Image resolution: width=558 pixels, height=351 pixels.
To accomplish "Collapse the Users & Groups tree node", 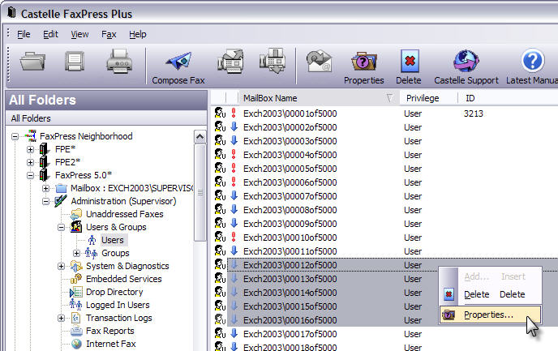I will coord(61,227).
